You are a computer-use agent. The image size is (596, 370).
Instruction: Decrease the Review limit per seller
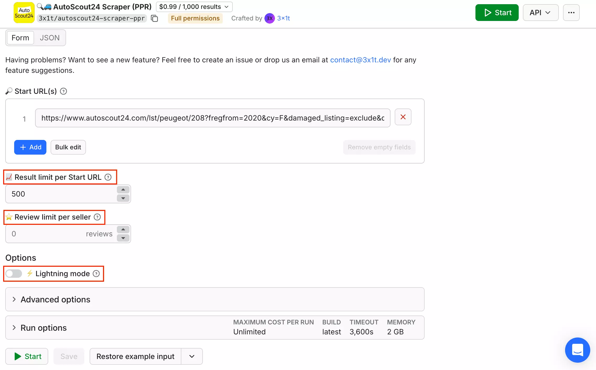(123, 238)
